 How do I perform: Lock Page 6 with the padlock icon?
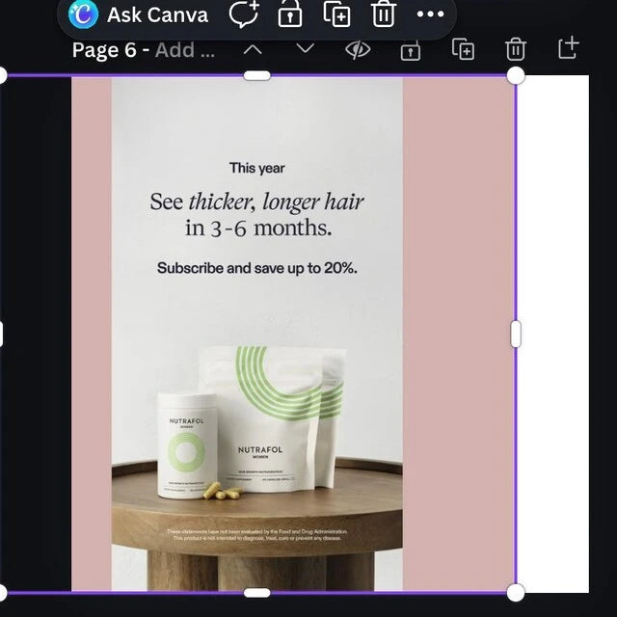coord(411,50)
